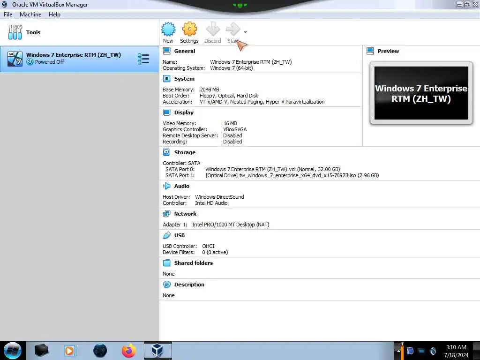Open the media player taskbar icon
Image resolution: width=480 pixels, height=360 pixels.
click(x=70, y=351)
